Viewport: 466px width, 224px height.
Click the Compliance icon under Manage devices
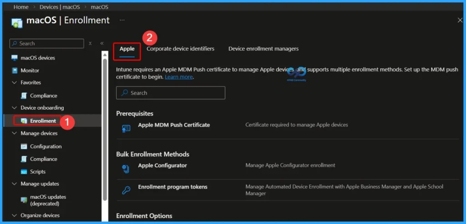(24, 159)
